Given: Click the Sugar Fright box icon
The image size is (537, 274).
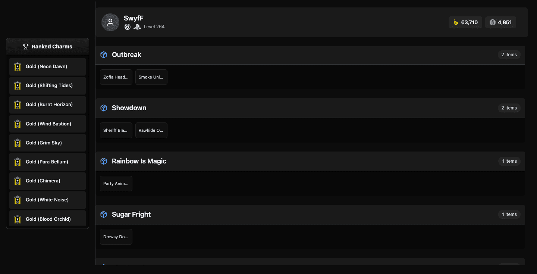Looking at the screenshot, I should pos(104,214).
